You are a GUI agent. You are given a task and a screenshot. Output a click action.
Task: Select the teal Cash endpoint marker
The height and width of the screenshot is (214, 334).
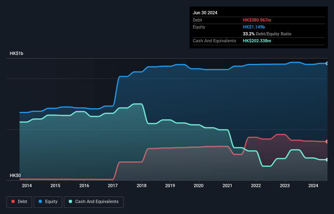[x=327, y=160]
